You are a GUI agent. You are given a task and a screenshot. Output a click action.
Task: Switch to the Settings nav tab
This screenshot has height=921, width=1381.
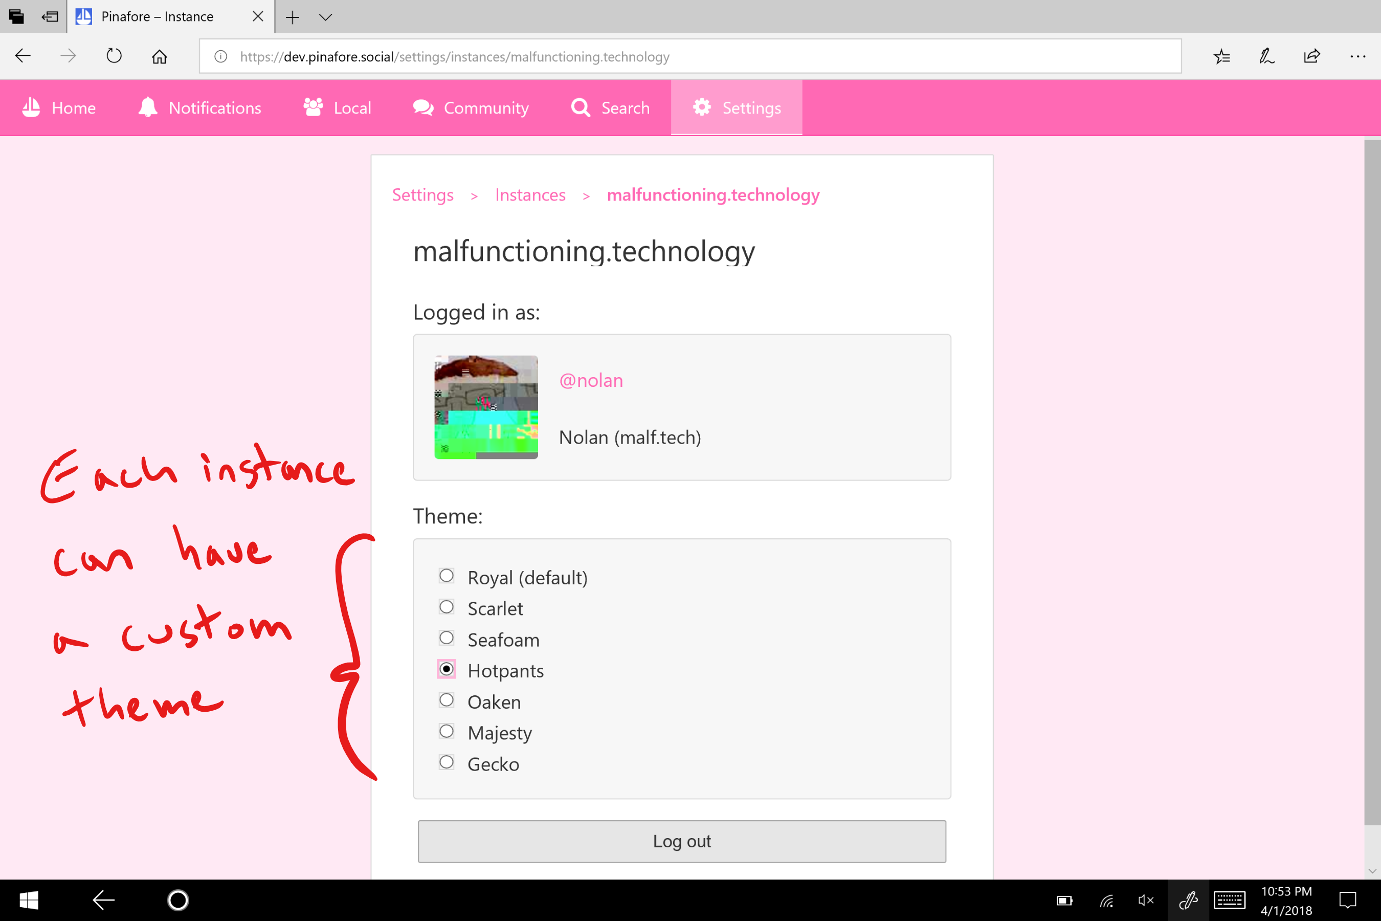pyautogui.click(x=737, y=107)
